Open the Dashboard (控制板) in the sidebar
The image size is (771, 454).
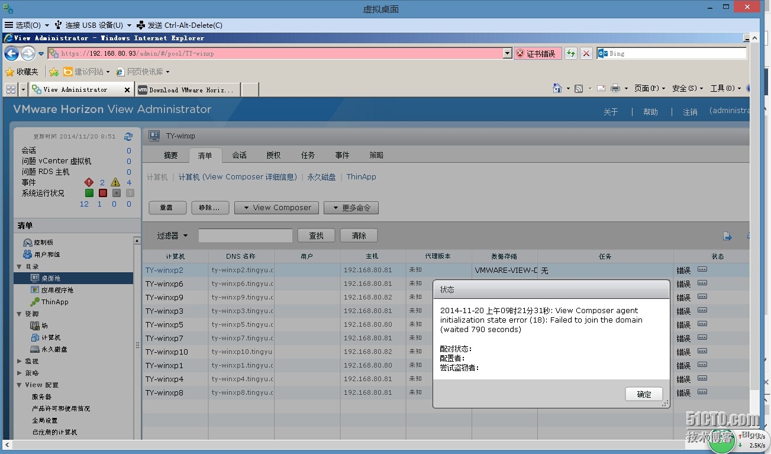click(38, 243)
